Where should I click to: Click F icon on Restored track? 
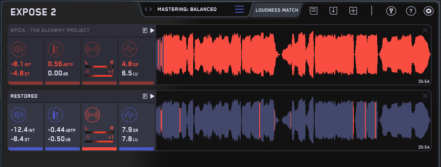[145, 96]
